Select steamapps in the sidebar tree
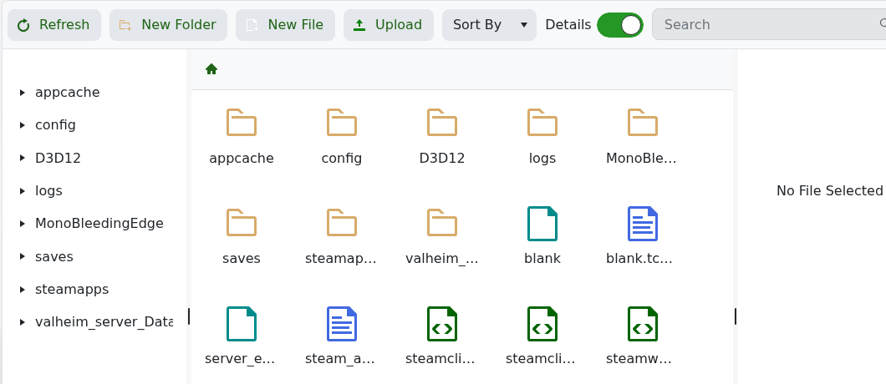The height and width of the screenshot is (384, 886). (x=72, y=289)
